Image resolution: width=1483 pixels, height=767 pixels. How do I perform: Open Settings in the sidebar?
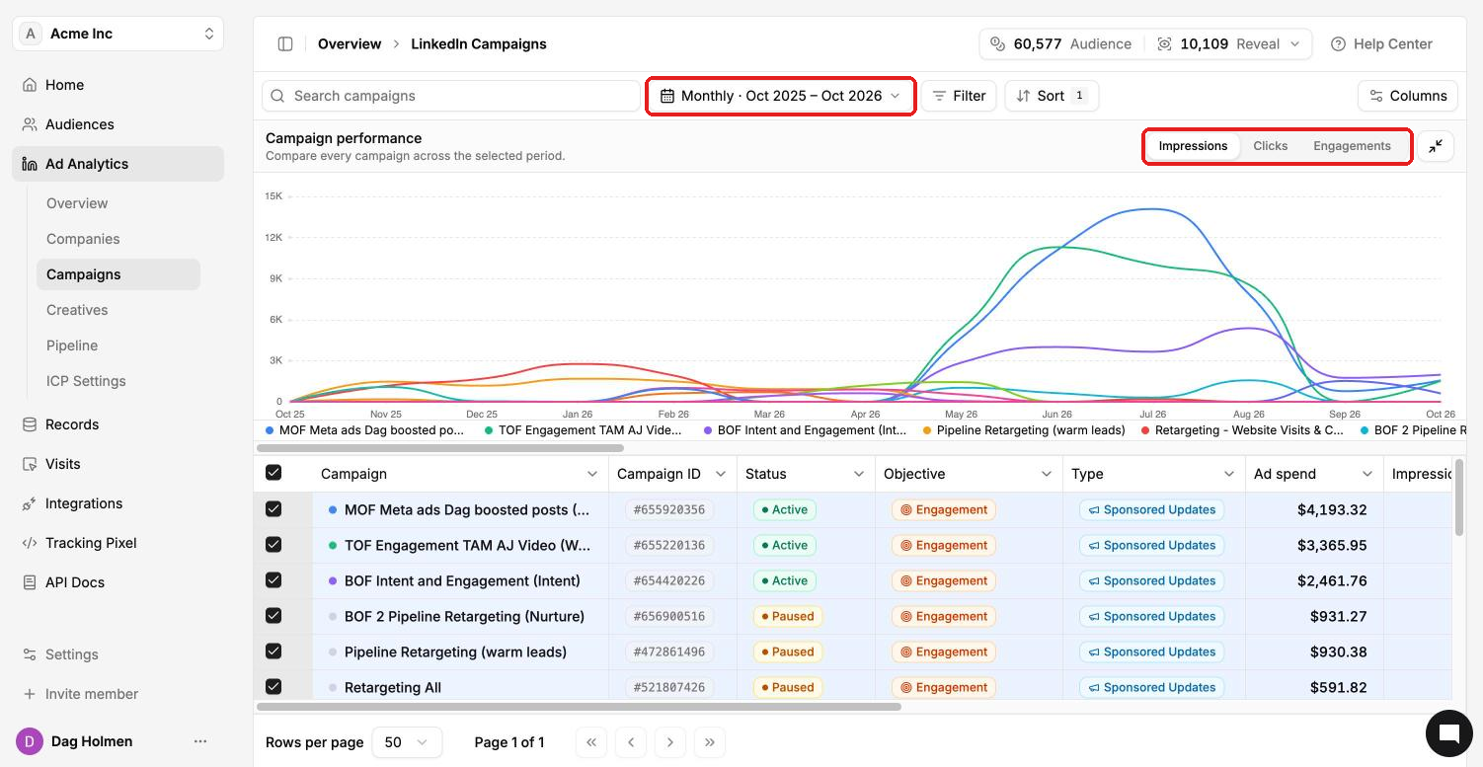pyautogui.click(x=118, y=654)
